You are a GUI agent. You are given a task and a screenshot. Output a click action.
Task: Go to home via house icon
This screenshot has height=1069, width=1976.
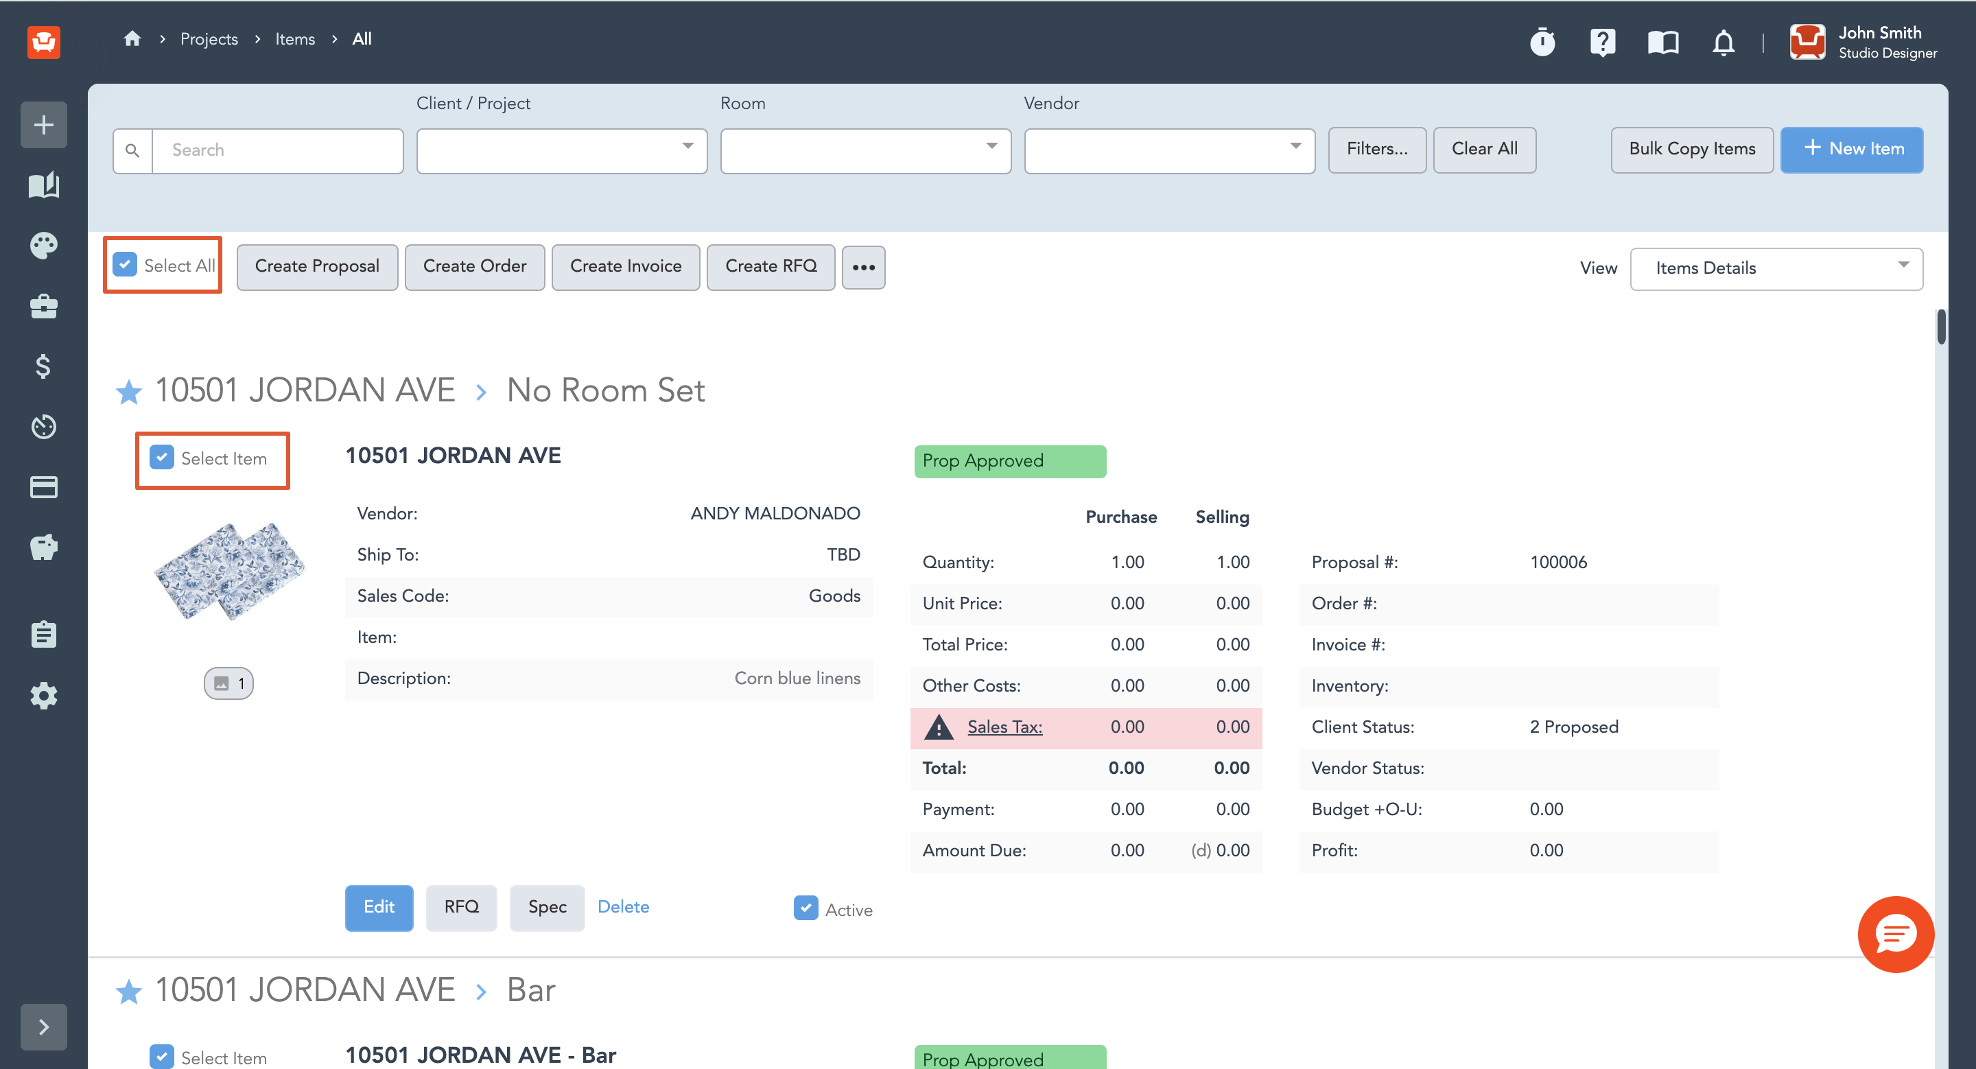point(132,38)
